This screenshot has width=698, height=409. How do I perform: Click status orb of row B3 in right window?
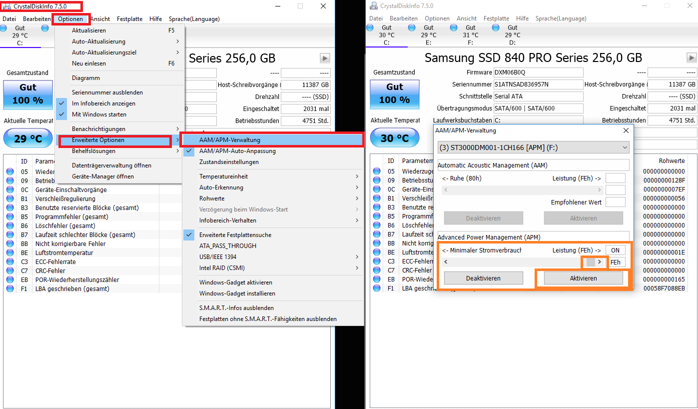(377, 207)
